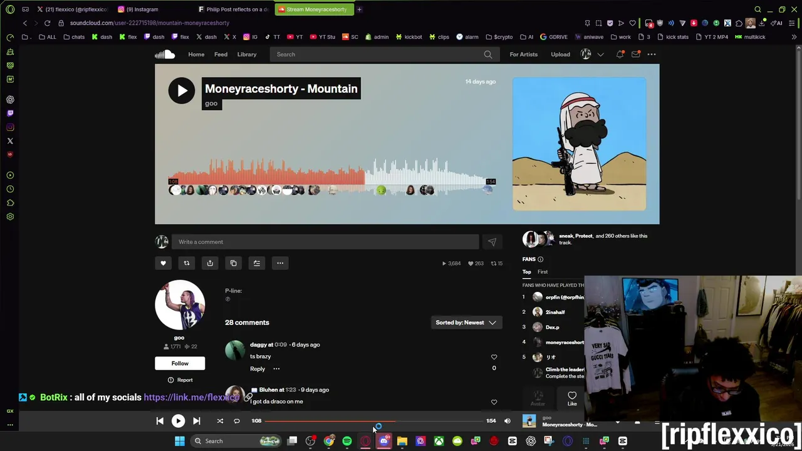Open Windows Start menu
This screenshot has width=802, height=451.
180,441
